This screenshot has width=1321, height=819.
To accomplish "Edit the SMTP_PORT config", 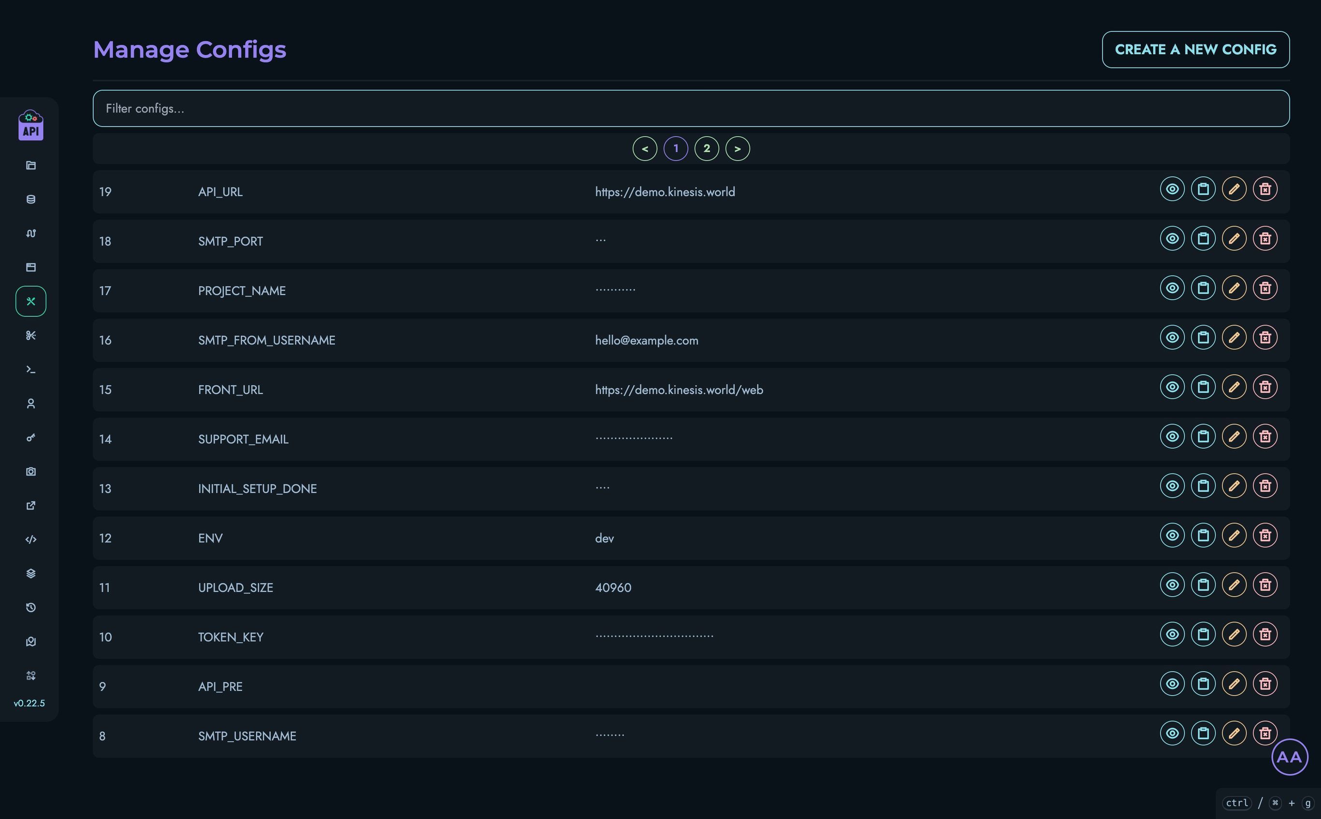I will pos(1234,238).
